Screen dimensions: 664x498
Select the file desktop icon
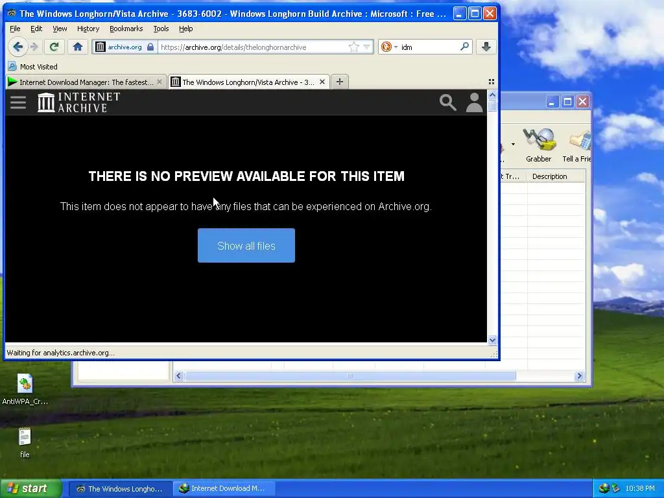point(25,443)
